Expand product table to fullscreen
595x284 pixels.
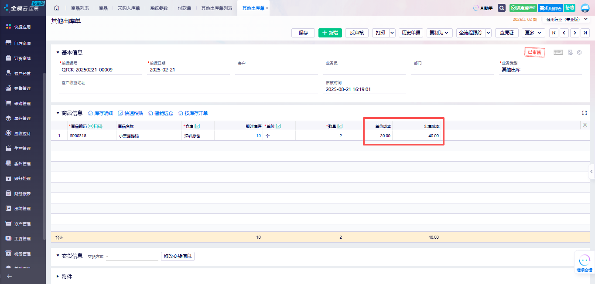tap(585, 113)
